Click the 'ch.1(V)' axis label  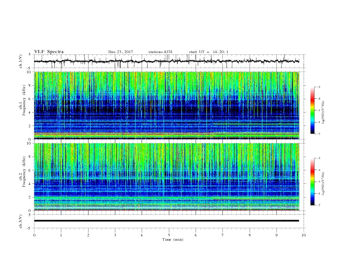point(21,61)
